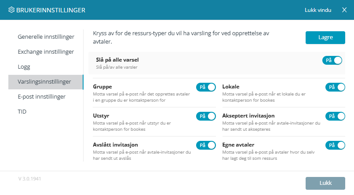Click the settings gear icon in header

11,10
